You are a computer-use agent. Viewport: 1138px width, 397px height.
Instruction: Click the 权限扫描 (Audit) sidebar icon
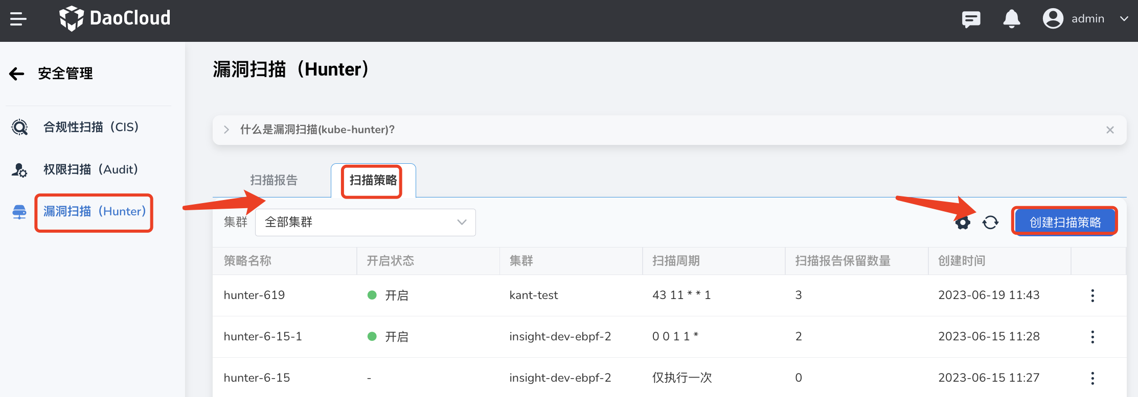pyautogui.click(x=19, y=170)
